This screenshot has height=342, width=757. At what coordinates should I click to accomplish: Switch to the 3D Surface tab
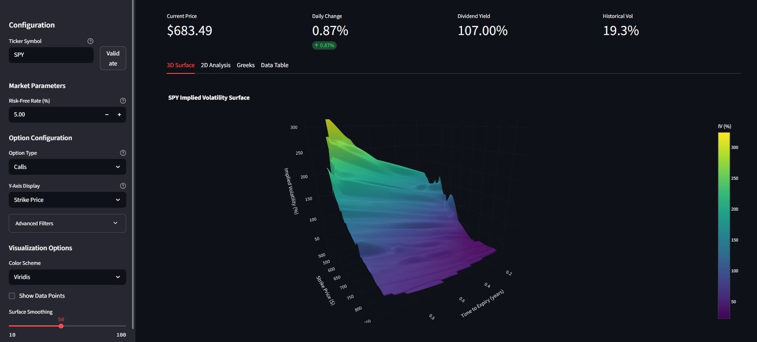pos(180,65)
